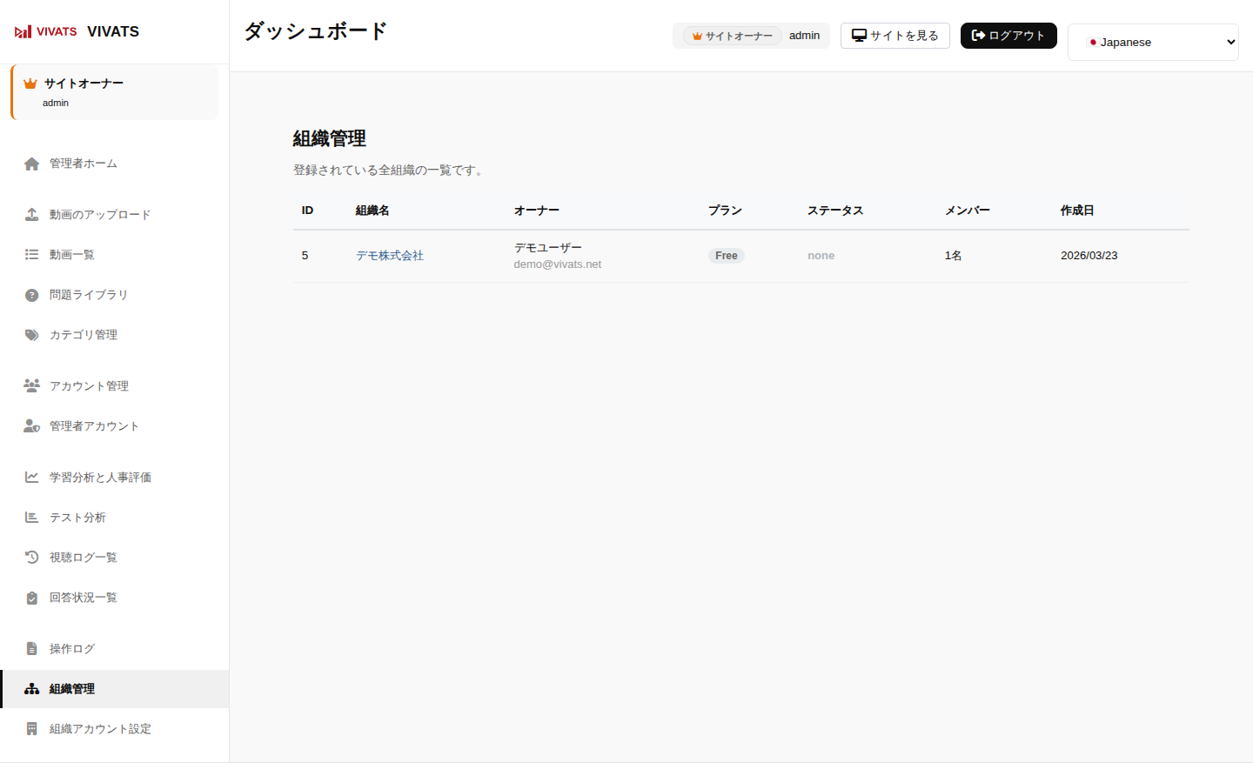Click the none status value

pos(821,256)
